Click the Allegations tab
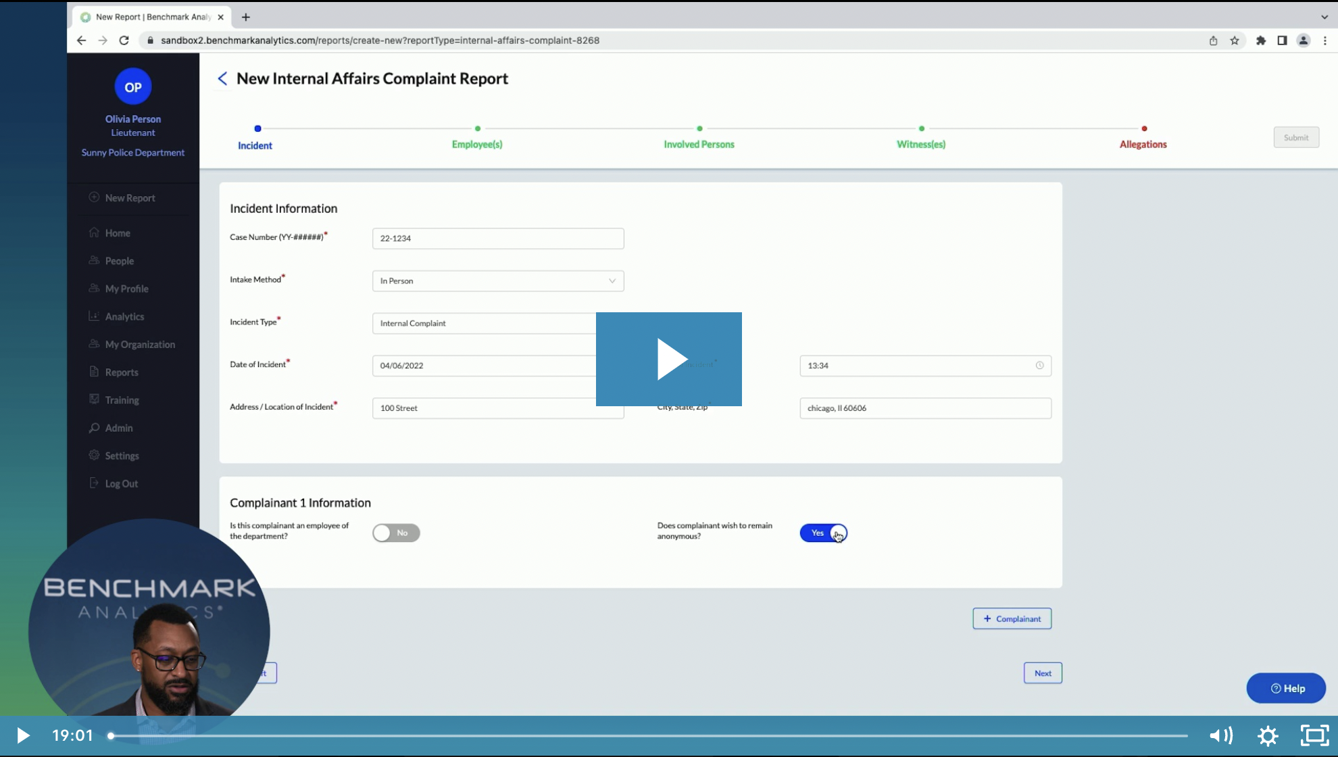The height and width of the screenshot is (757, 1338). coord(1142,144)
